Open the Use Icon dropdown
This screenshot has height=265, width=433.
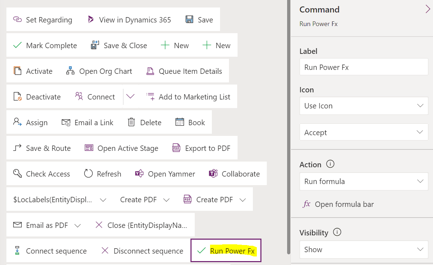[364, 106]
